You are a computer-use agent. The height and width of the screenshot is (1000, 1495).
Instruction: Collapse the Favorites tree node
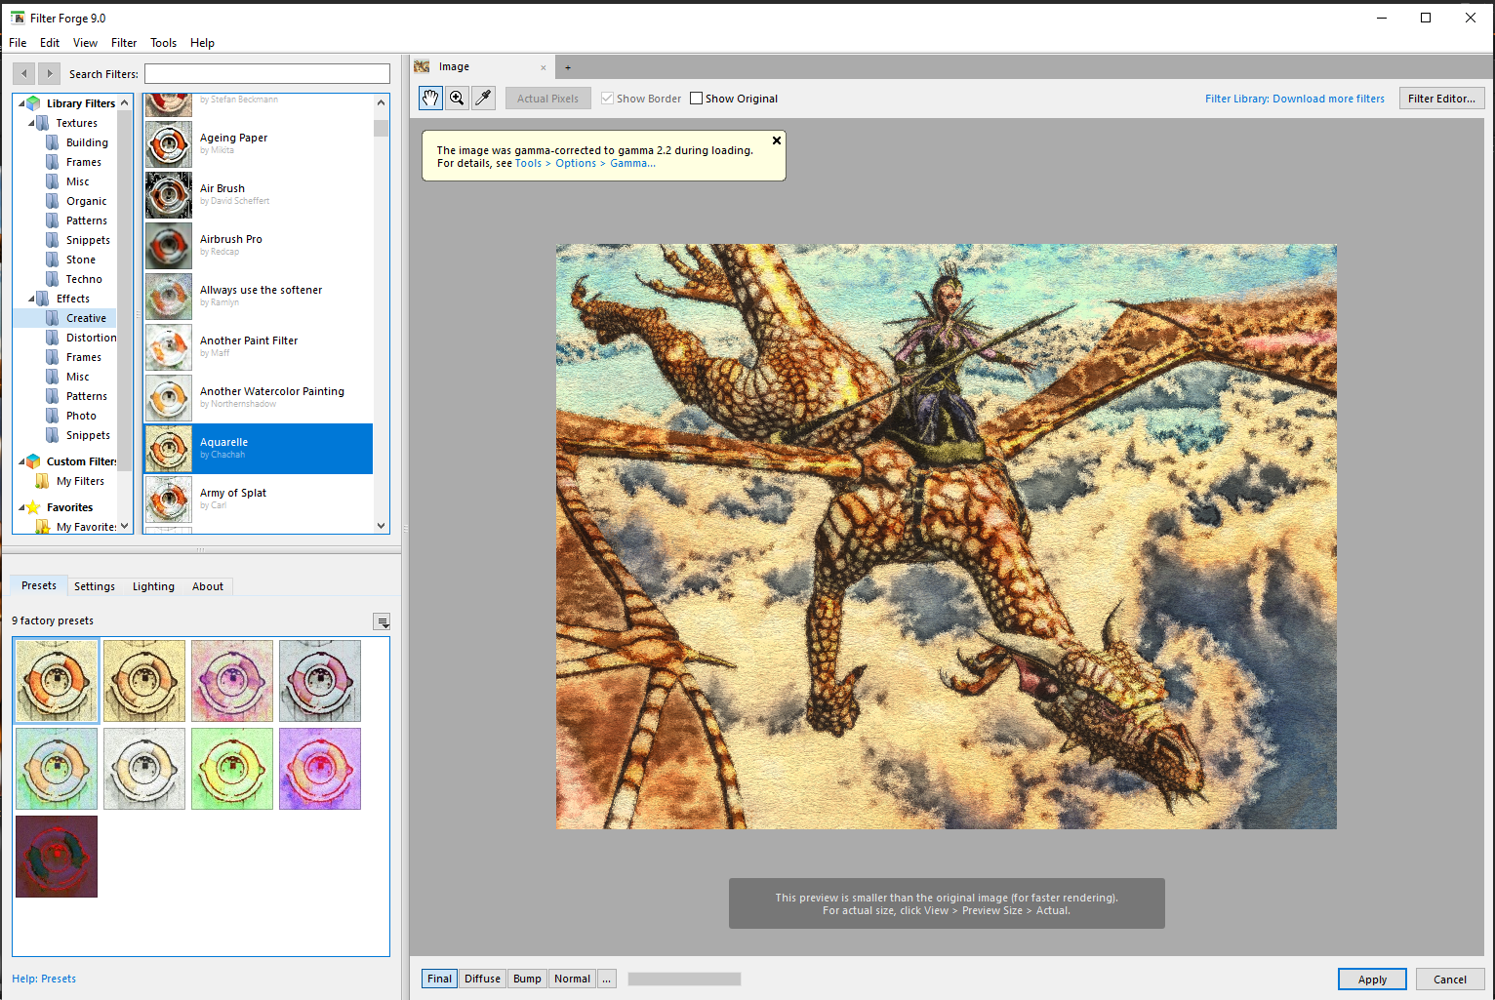pos(21,507)
